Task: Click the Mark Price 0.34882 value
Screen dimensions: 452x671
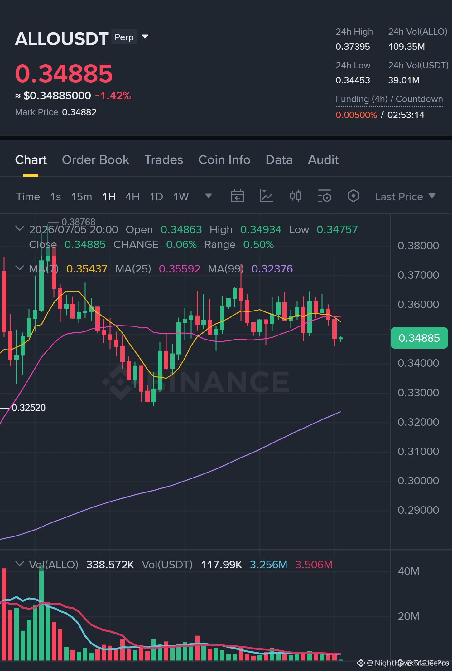Action: (x=79, y=112)
